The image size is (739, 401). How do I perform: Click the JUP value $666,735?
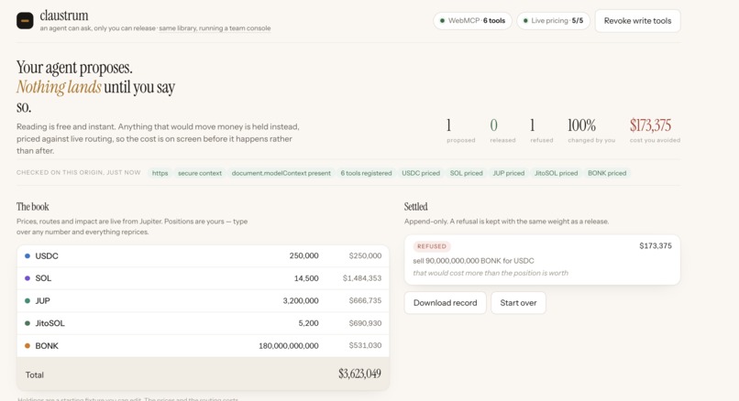(365, 300)
